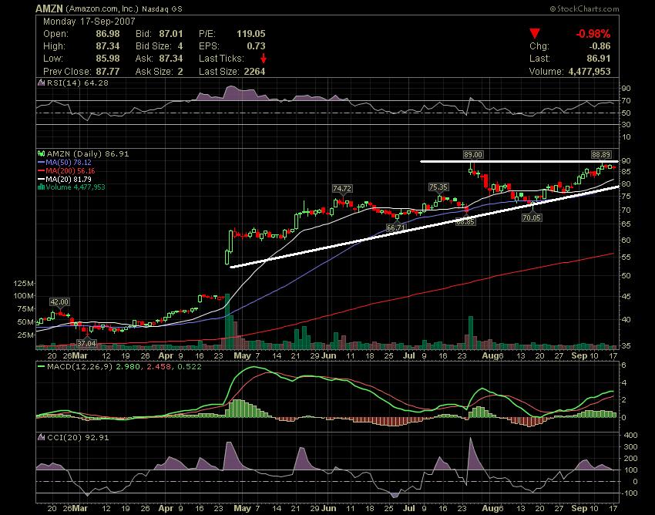The image size is (655, 515).
Task: Click the Bid value 87.01
Action: [171, 34]
